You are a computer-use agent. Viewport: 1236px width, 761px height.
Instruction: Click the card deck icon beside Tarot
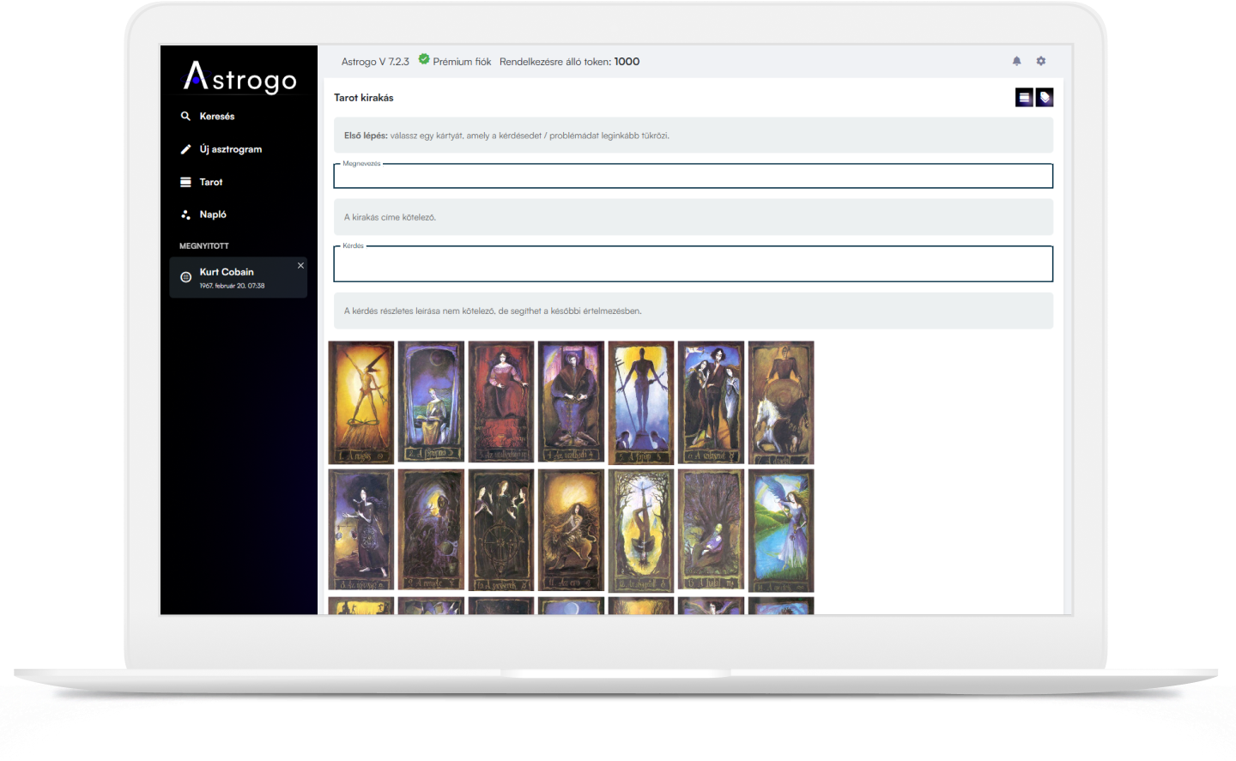[x=185, y=181]
